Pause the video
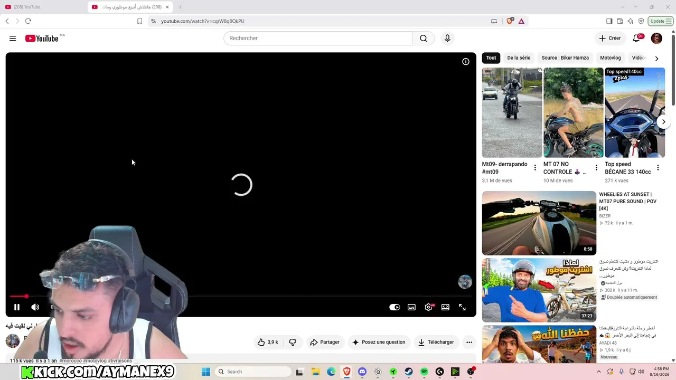This screenshot has width=676, height=380. click(x=17, y=307)
